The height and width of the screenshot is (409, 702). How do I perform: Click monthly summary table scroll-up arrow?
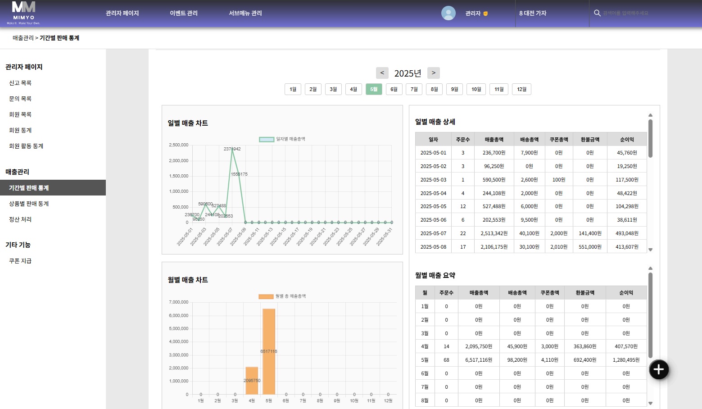pyautogui.click(x=650, y=268)
